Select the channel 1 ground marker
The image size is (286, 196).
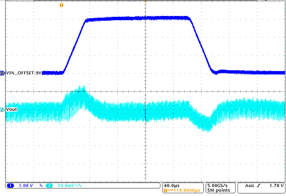3,73
